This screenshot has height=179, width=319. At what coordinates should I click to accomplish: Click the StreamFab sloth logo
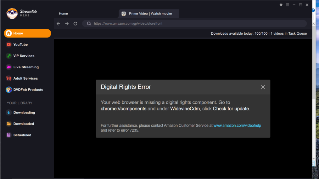tap(12, 13)
